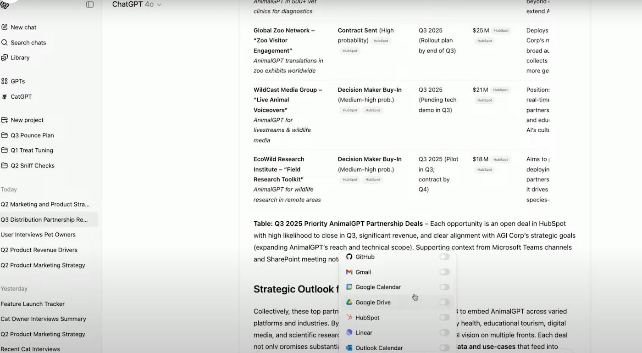Open the Library
This screenshot has width=642, height=353.
(x=20, y=58)
